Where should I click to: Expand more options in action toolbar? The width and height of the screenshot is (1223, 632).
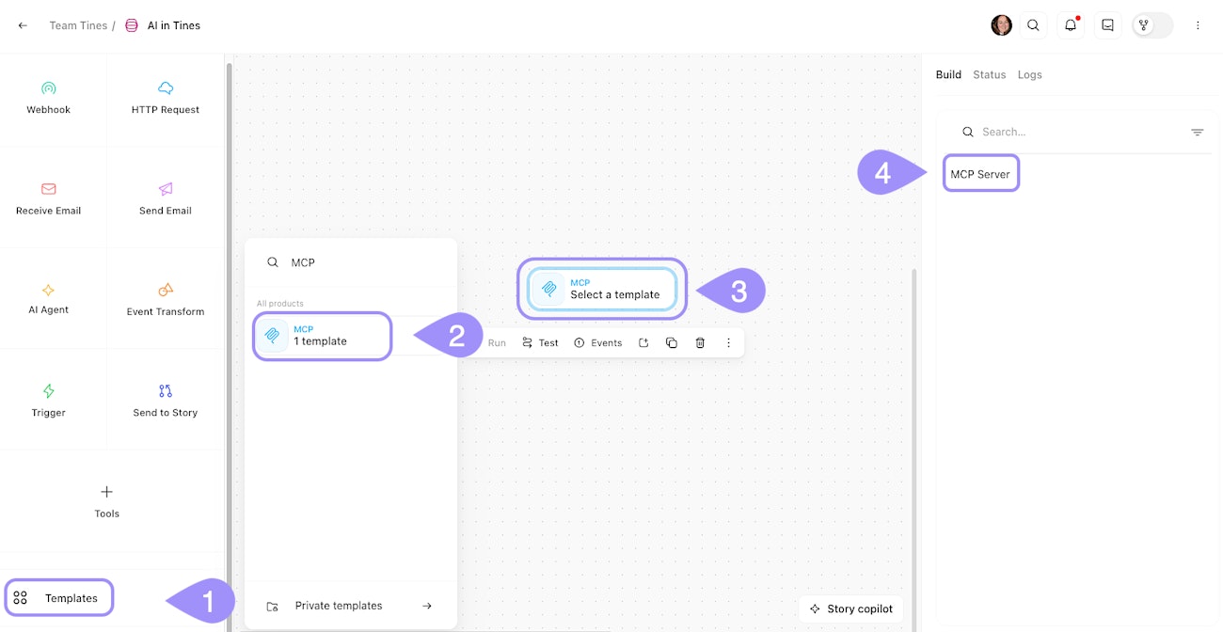coord(728,343)
